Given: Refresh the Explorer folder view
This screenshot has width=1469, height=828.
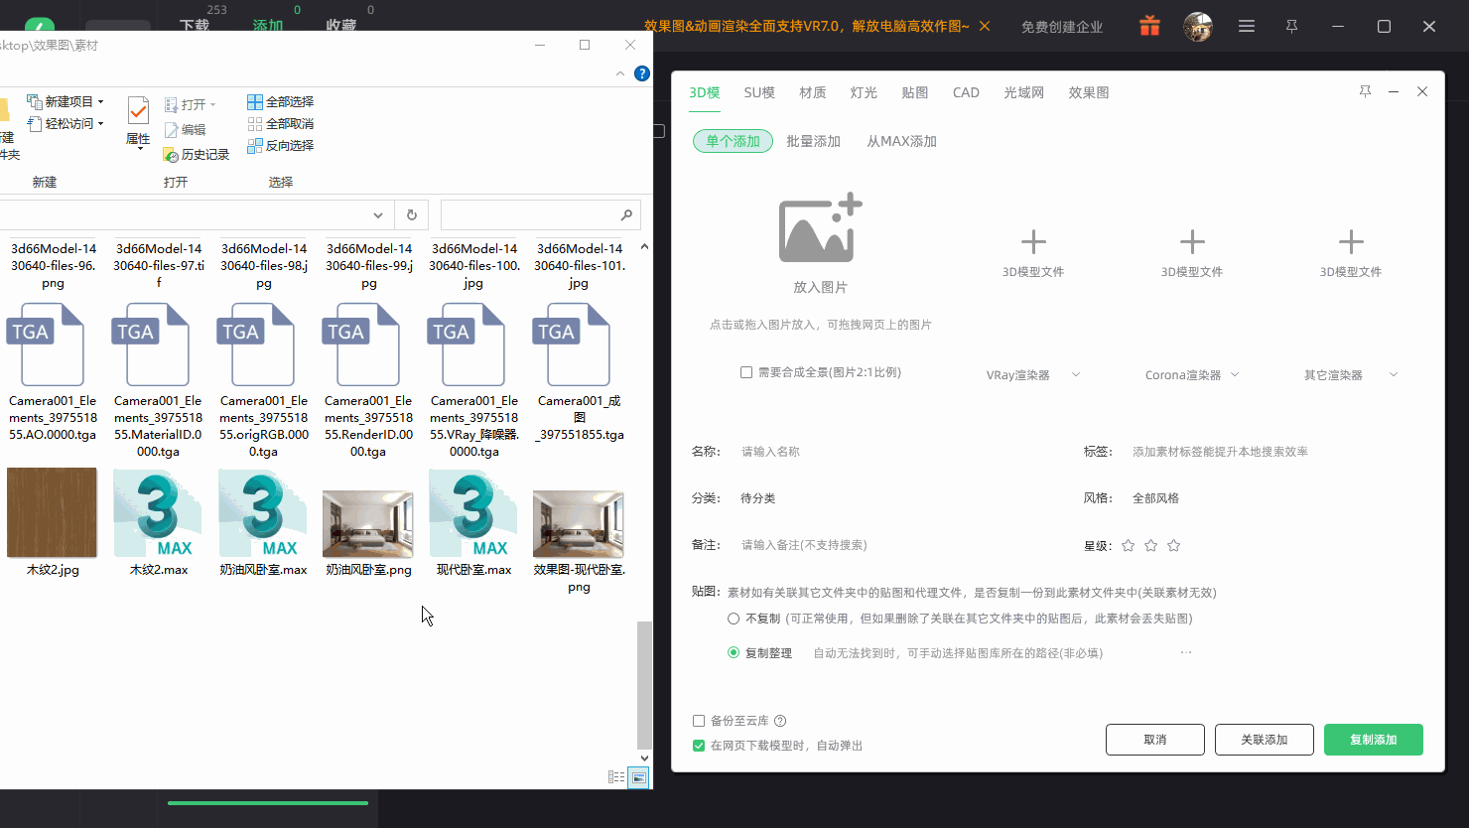Looking at the screenshot, I should (411, 214).
